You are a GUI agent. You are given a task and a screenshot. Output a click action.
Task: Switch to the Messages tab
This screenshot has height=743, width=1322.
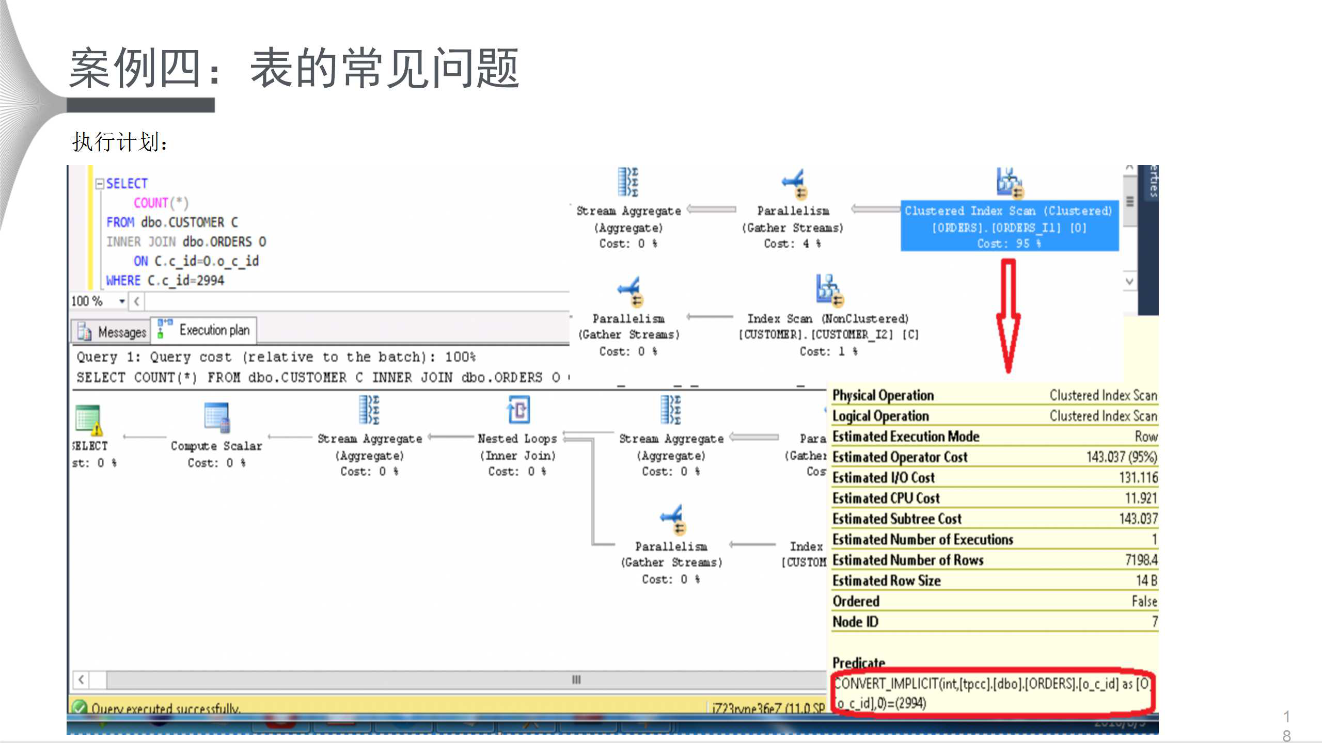tap(111, 331)
